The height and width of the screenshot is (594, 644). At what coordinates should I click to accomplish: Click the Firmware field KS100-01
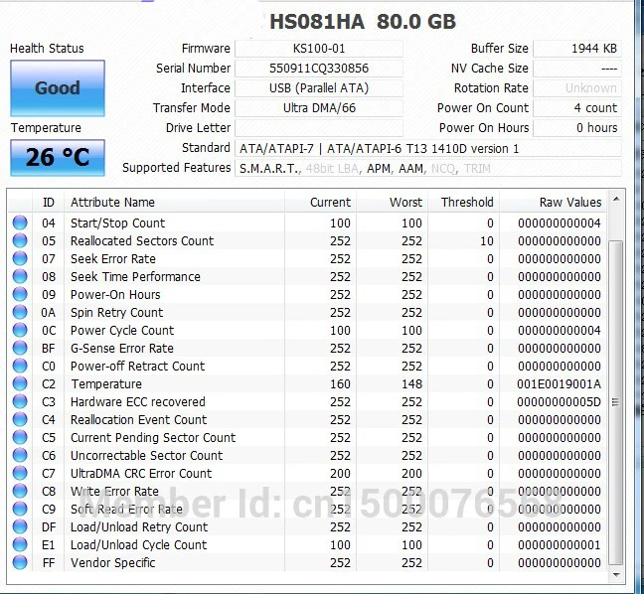(319, 49)
